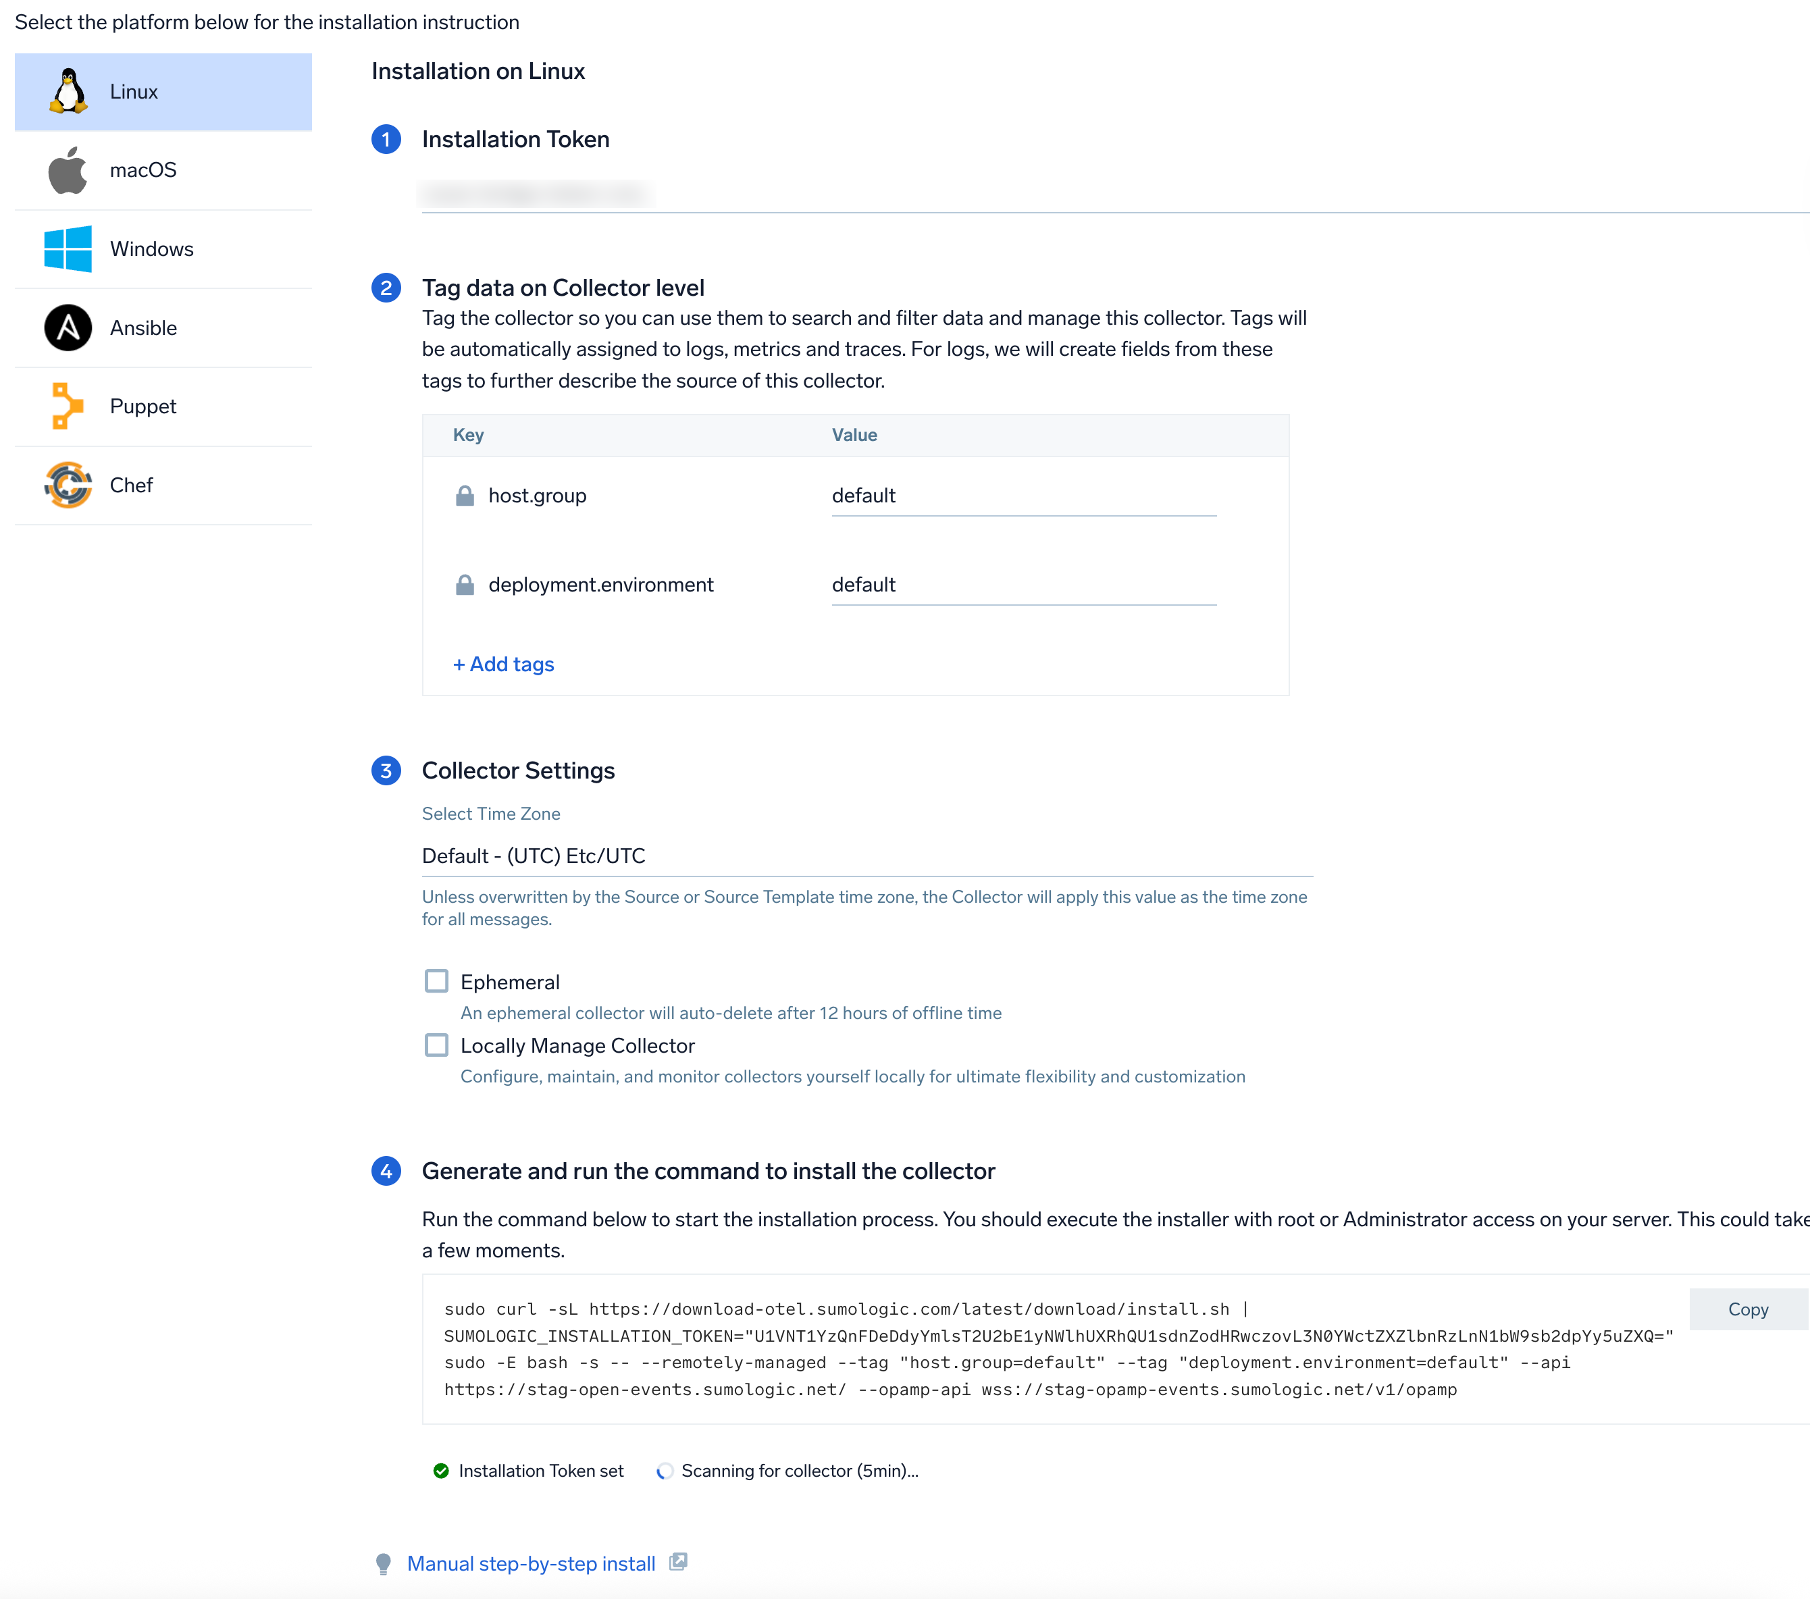Check the Locally Manage Collector box
The image size is (1810, 1599).
point(436,1045)
